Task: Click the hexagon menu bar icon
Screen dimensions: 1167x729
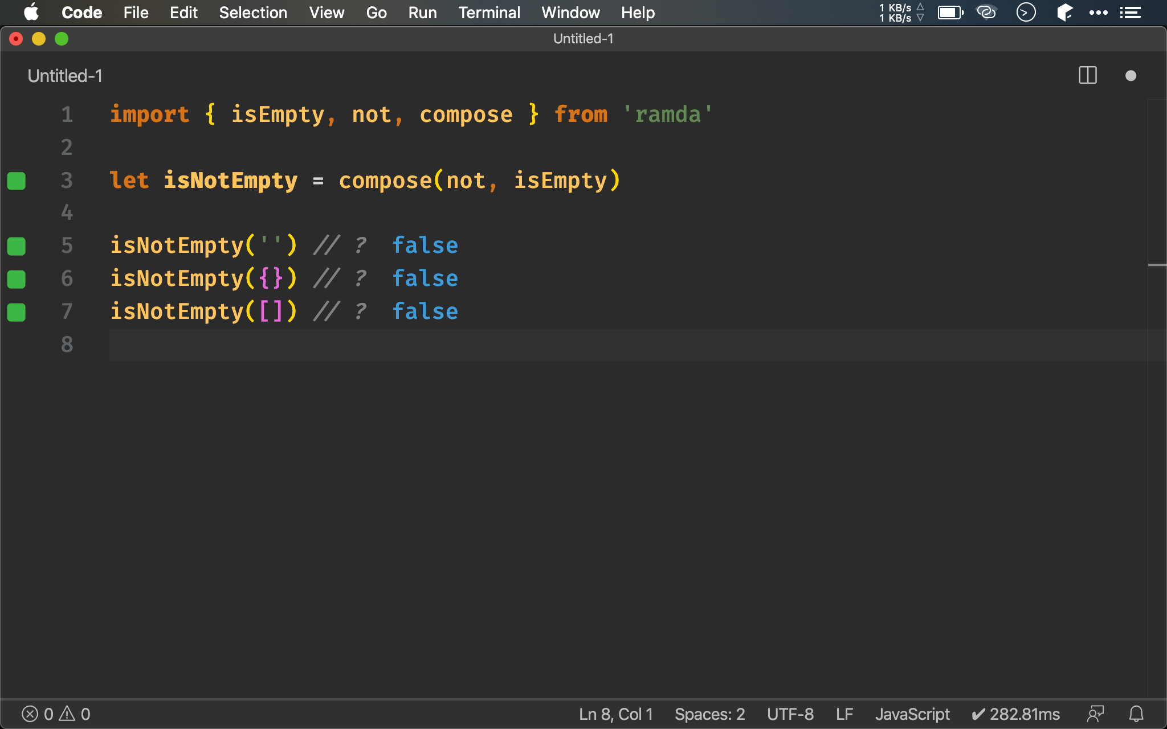Action: pyautogui.click(x=1064, y=12)
